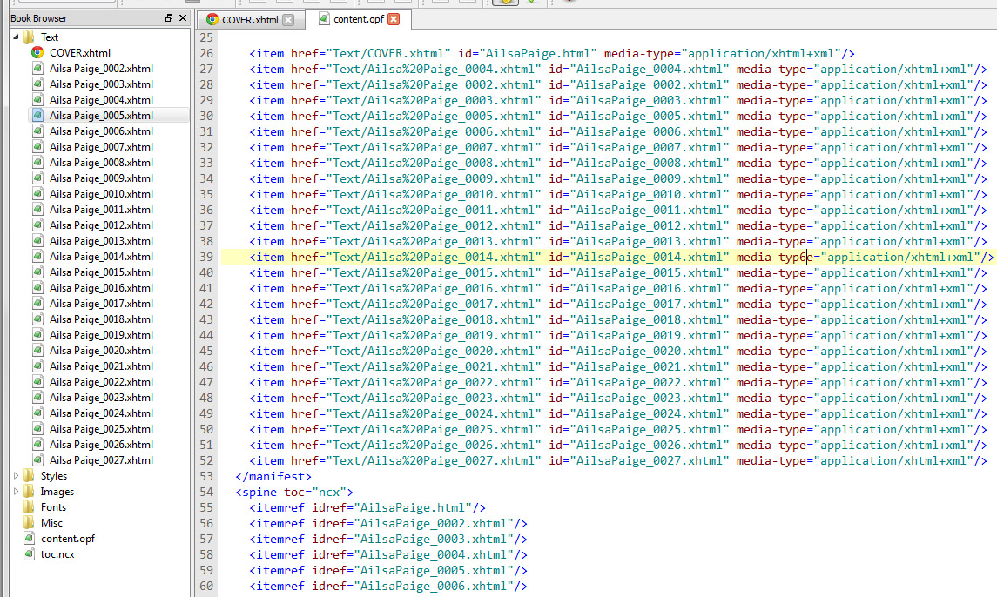Select Ailsa Paige_0021.xhtml in Book Browser

(101, 366)
